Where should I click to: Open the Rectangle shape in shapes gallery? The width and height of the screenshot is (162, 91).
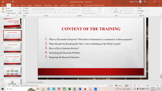tap(106, 9)
